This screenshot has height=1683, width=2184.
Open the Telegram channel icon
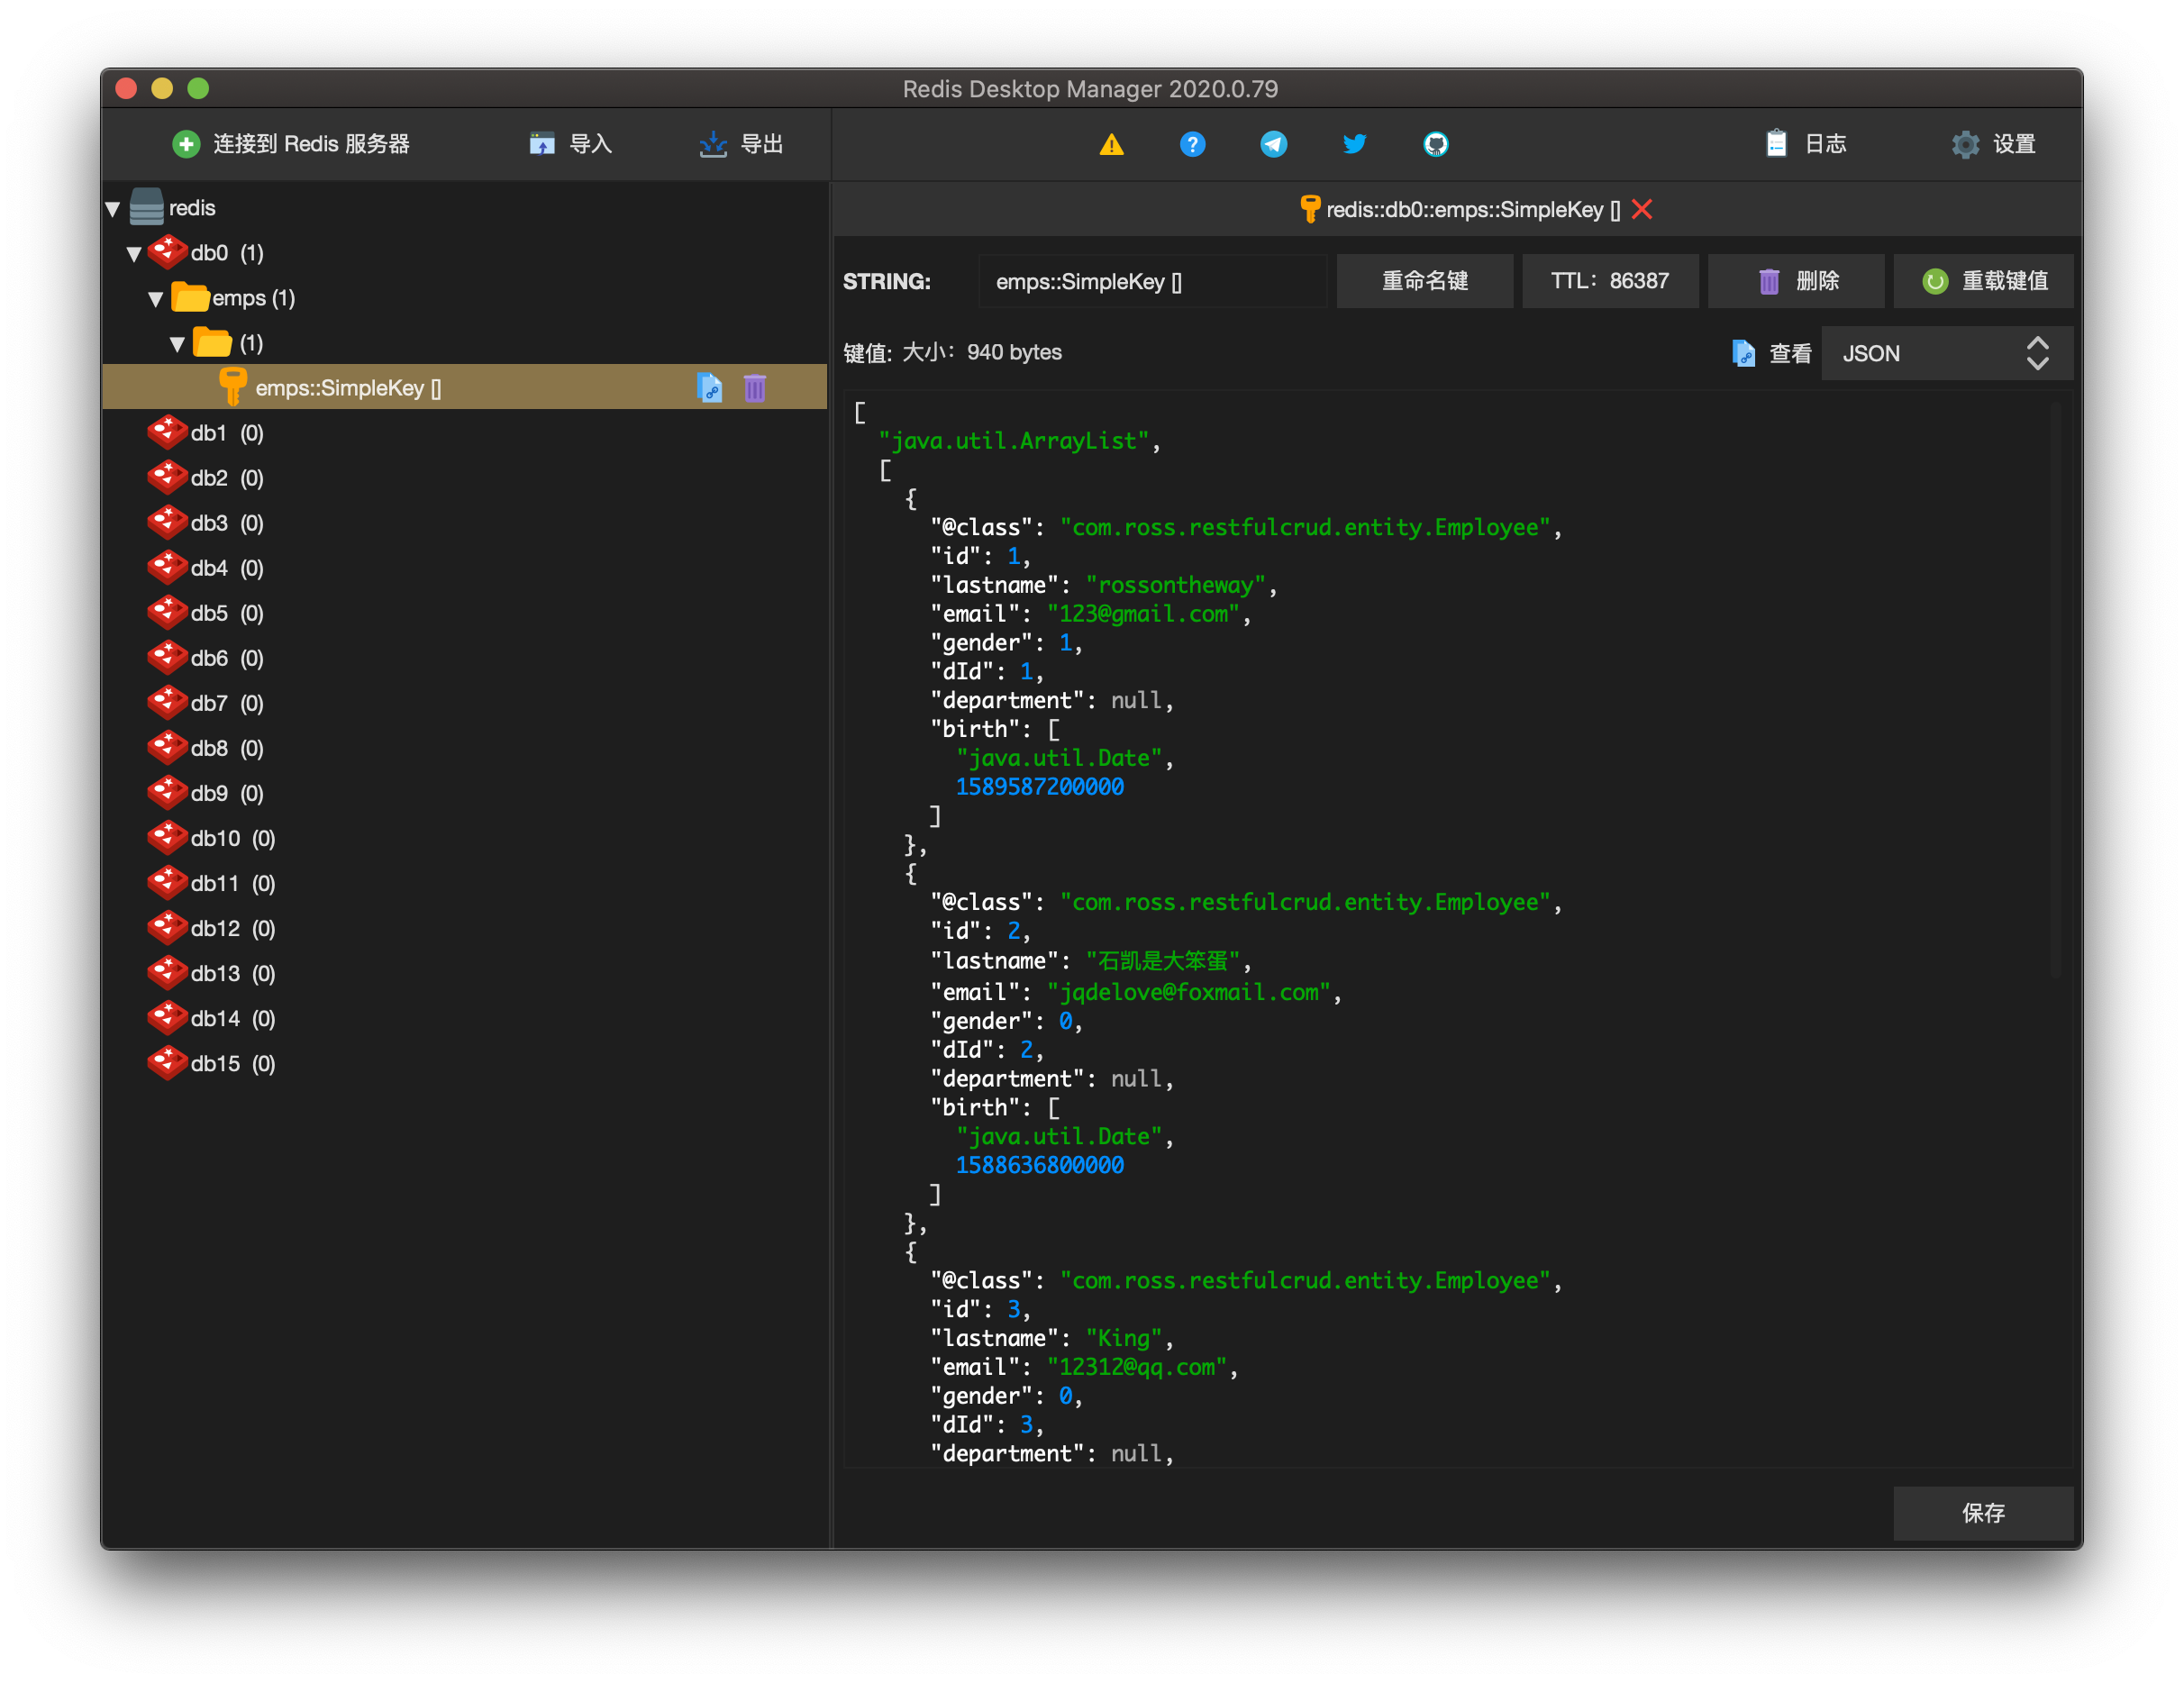click(x=1273, y=144)
